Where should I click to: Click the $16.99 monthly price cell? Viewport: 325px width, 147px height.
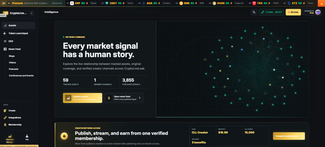pyautogui.click(x=229, y=131)
